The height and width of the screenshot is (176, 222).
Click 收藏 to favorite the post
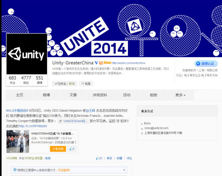point(119,158)
